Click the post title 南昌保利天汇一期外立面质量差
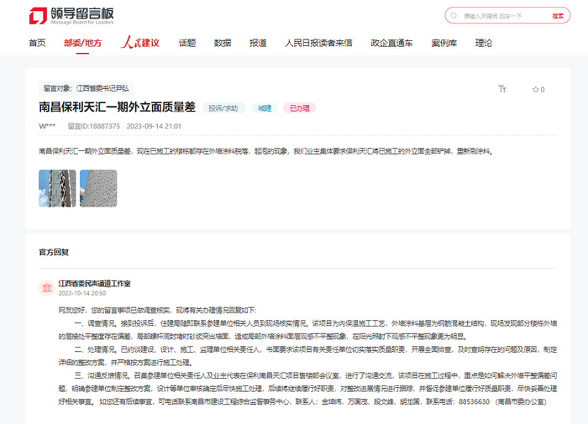588x424 pixels. click(117, 107)
